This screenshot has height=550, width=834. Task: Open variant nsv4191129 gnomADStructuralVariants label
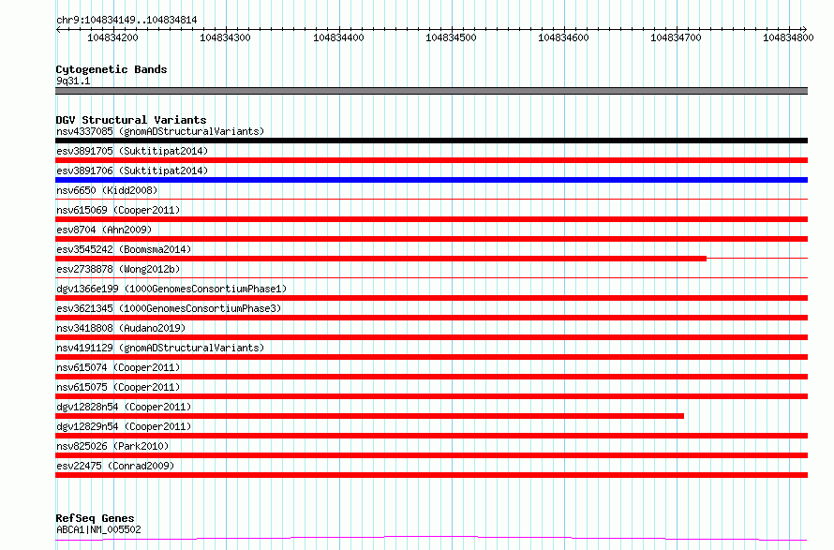coord(160,348)
